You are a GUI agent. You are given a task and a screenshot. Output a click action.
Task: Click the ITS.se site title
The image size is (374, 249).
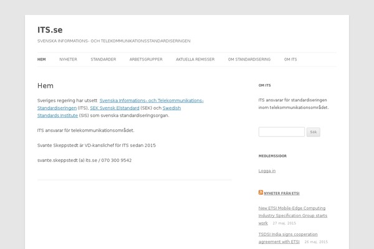[50, 30]
